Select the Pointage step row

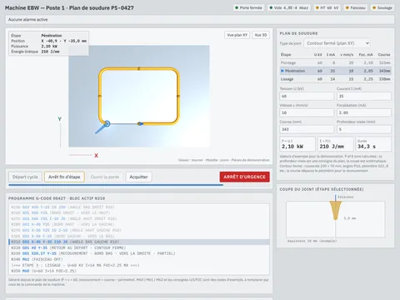click(x=336, y=62)
